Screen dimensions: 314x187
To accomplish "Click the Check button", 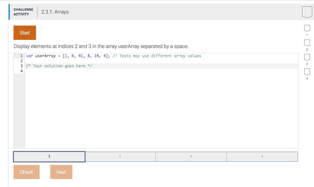I will tap(26, 172).
